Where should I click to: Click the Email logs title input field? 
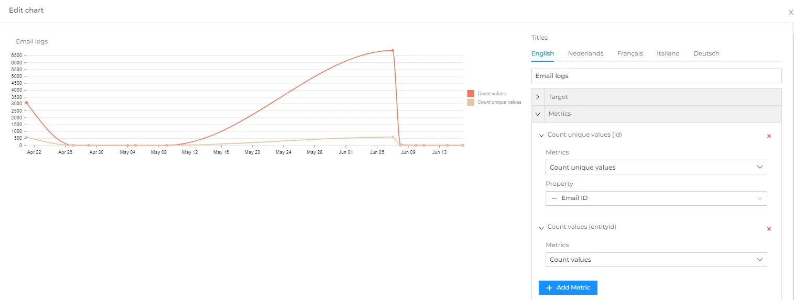tap(656, 76)
